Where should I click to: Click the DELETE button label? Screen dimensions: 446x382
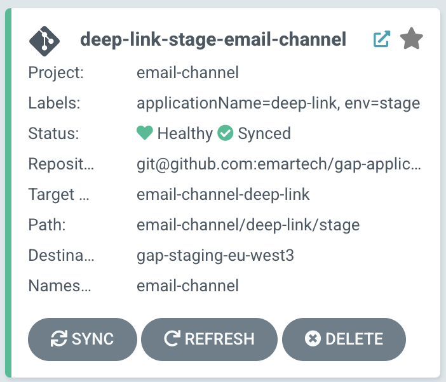[x=355, y=339]
